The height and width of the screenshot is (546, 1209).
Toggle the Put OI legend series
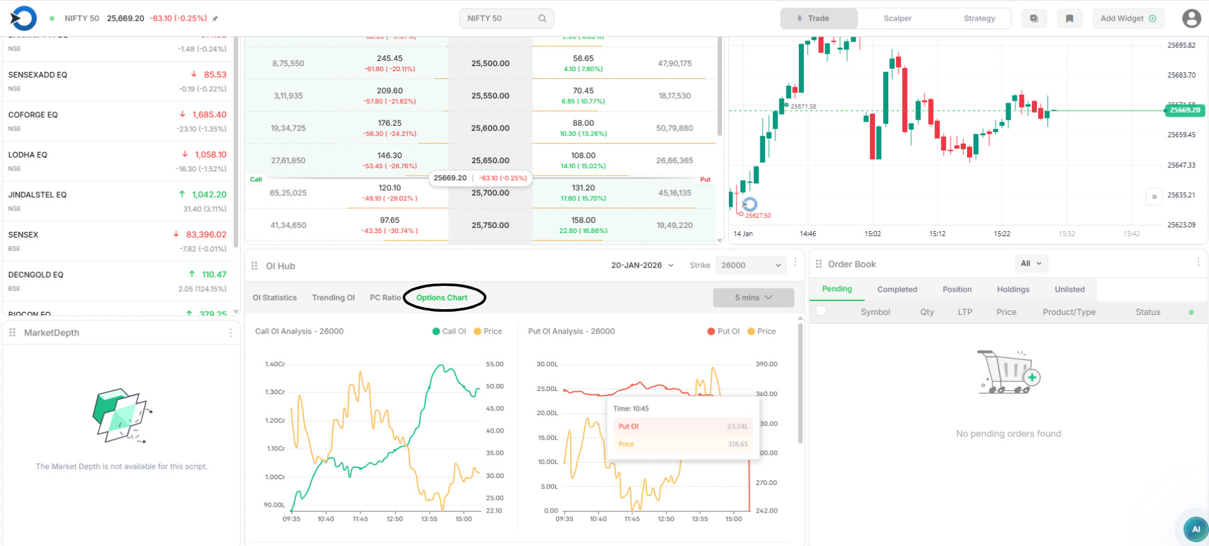(723, 331)
